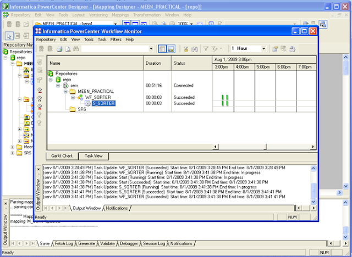Click the last icon in the Monitor toolbar

click(292, 49)
